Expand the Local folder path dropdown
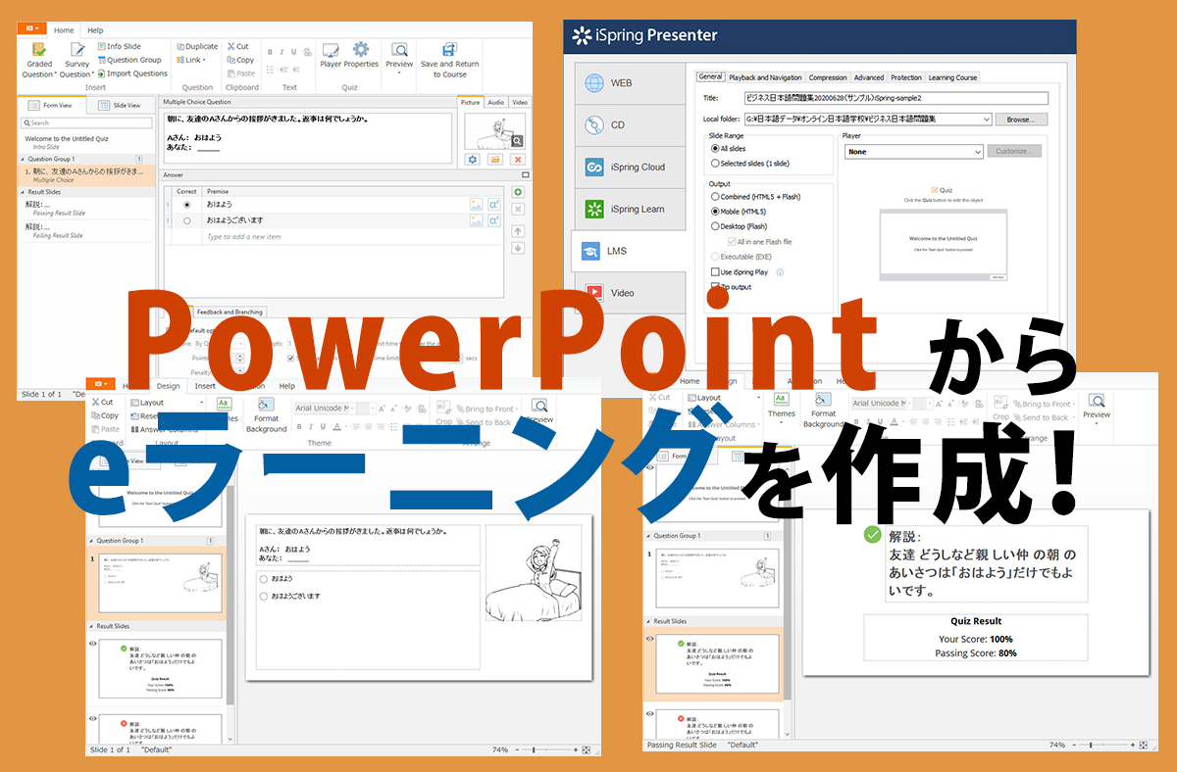 coord(984,120)
